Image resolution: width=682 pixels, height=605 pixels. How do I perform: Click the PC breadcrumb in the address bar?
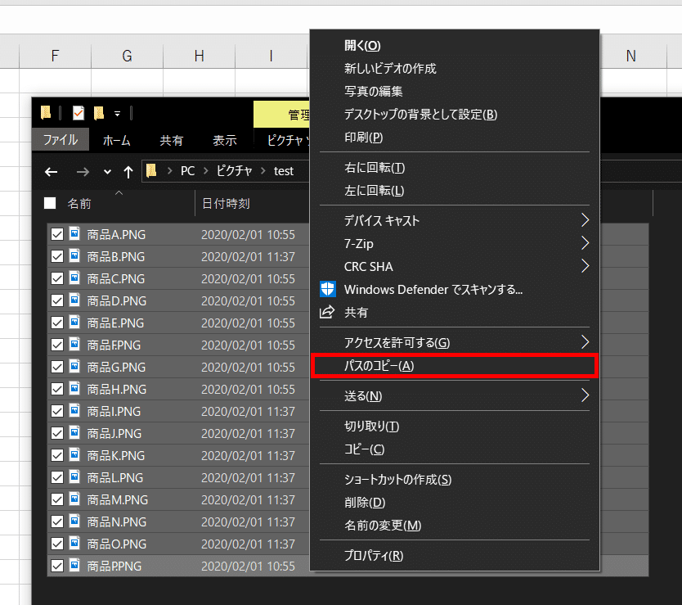(x=187, y=171)
